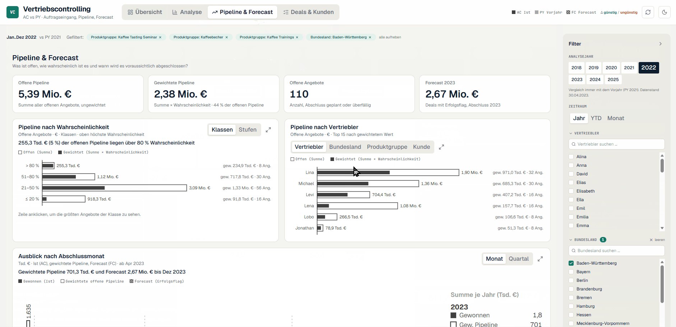Viewport: 676px width, 327px height.
Task: Toggle dark mode moon icon
Action: pos(664,12)
